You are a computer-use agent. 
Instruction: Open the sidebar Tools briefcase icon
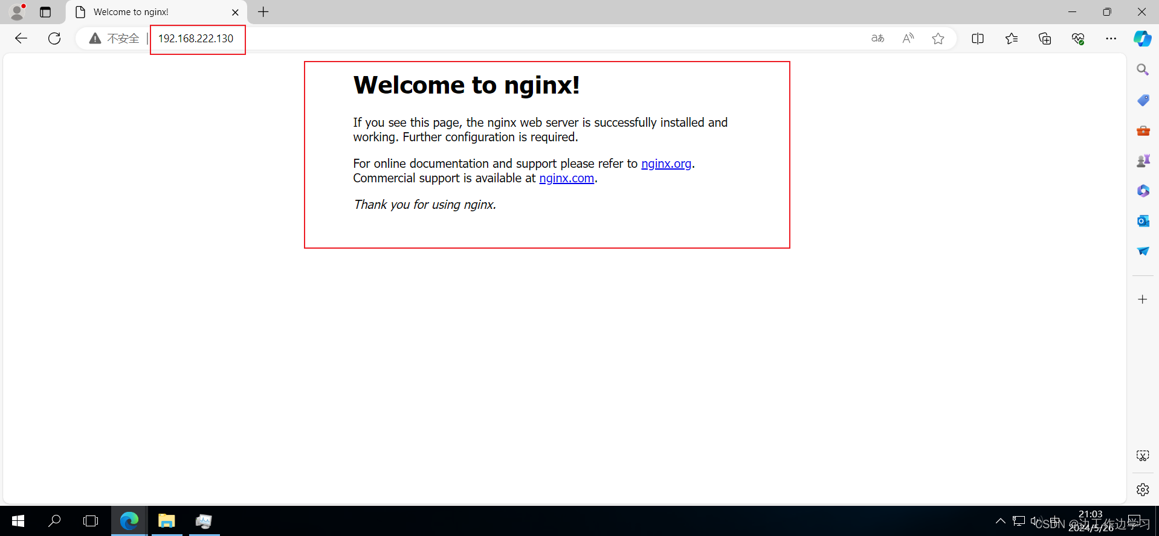tap(1143, 130)
